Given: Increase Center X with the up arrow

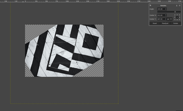Looking at the screenshot, I should (166, 14).
